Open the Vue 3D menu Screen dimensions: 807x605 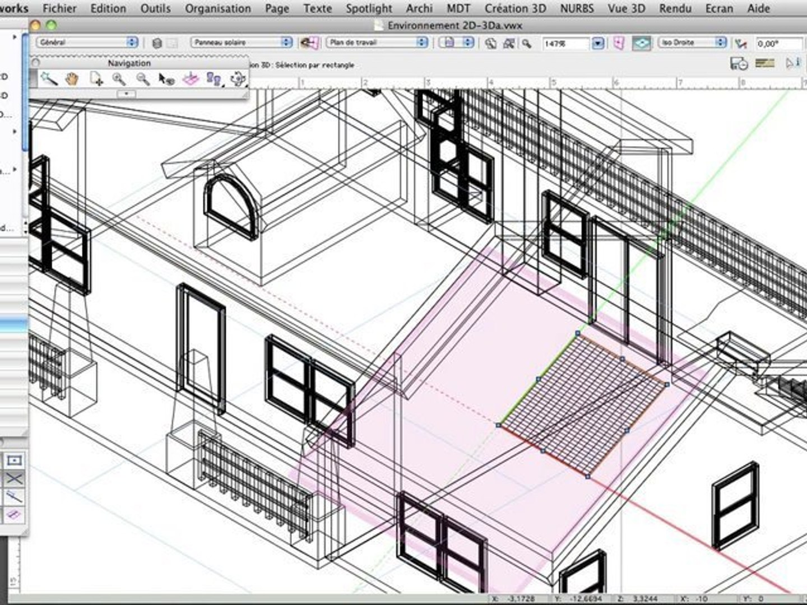click(x=627, y=8)
